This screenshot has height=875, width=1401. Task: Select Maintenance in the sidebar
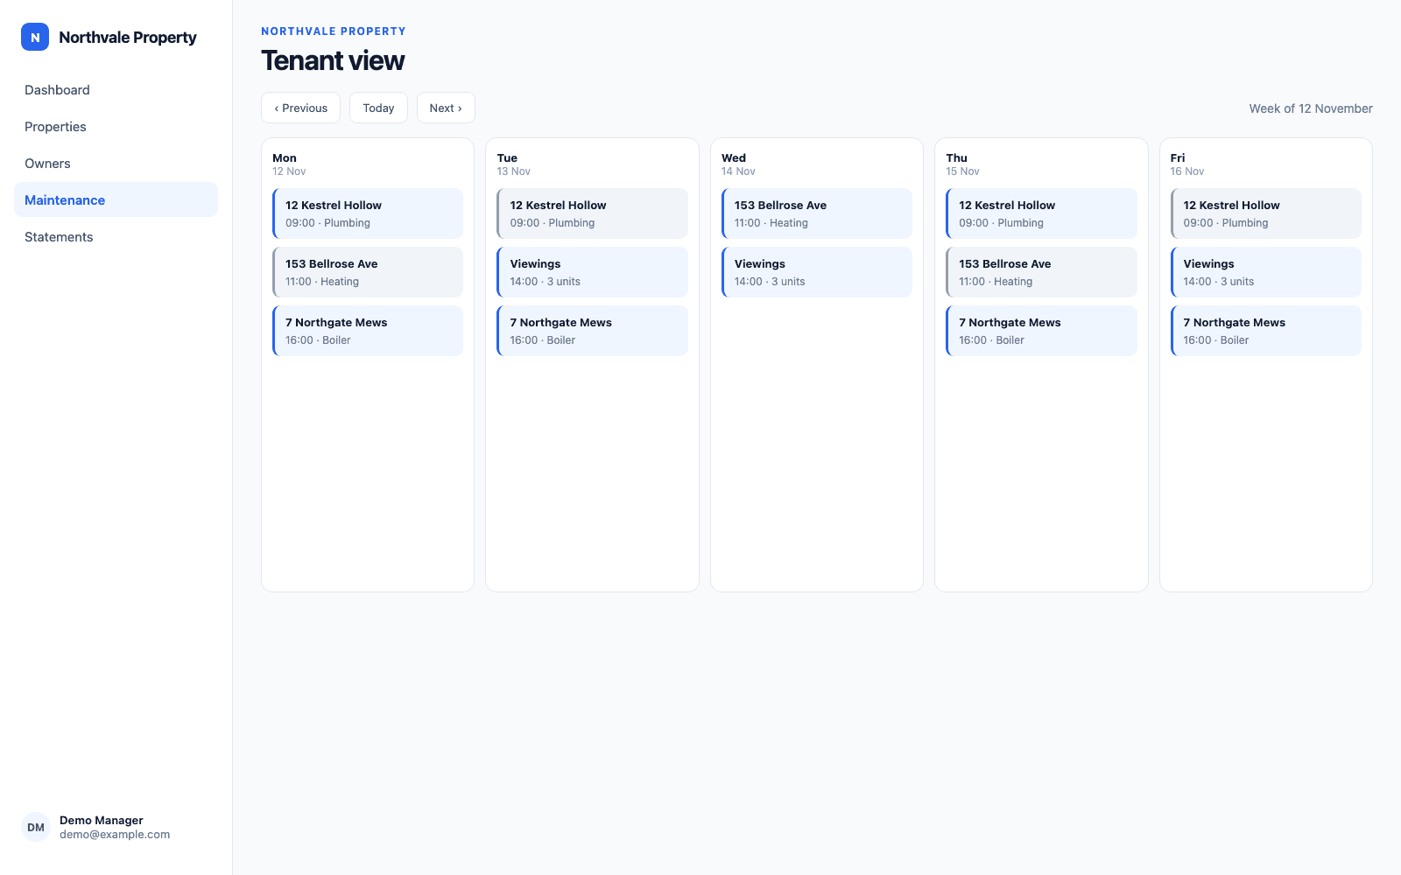coord(116,199)
